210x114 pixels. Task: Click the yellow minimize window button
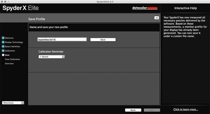pos(5,2)
